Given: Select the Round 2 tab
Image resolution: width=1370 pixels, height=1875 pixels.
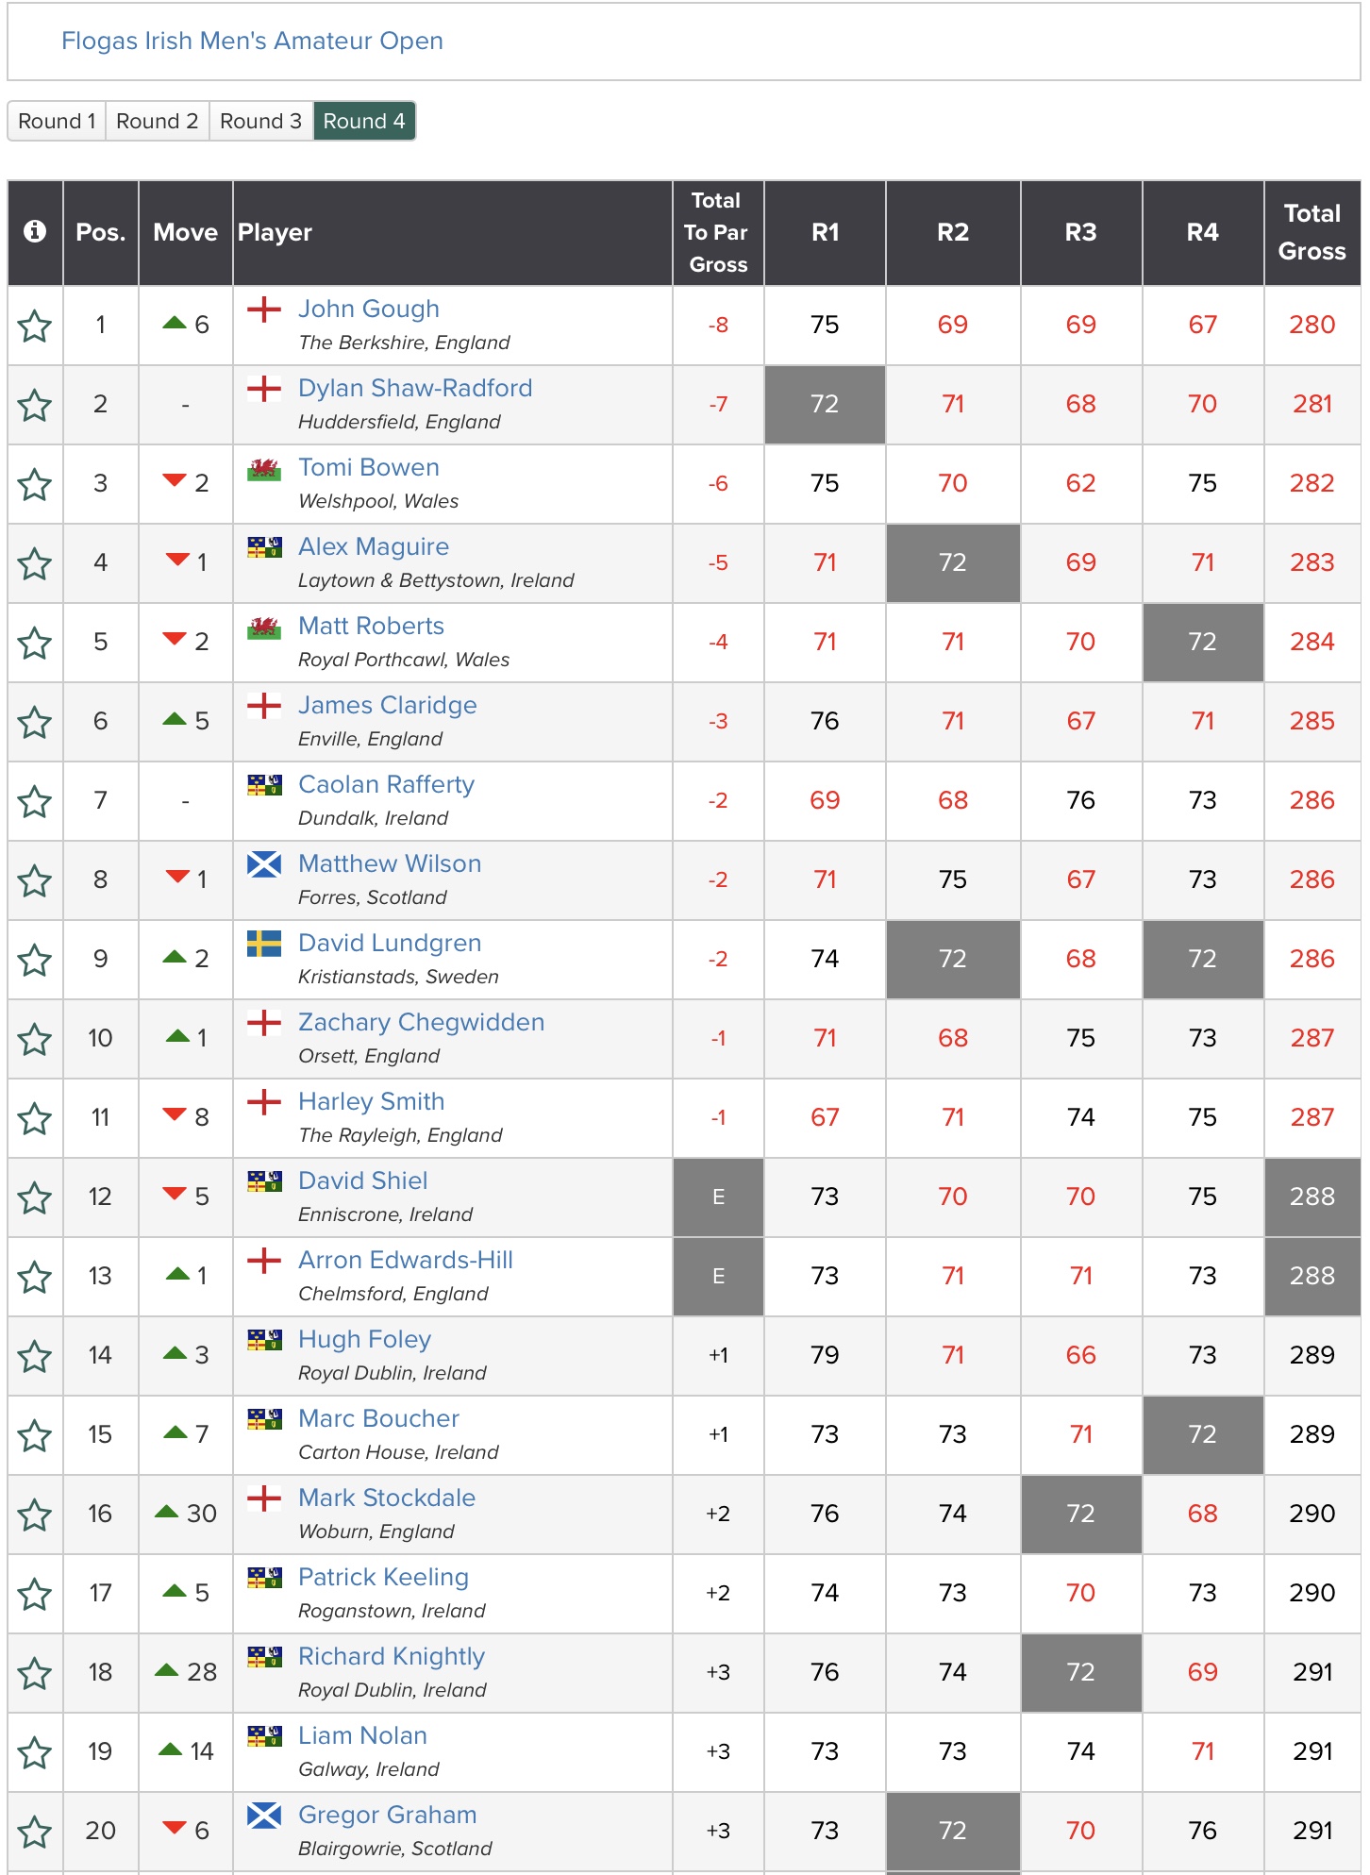Looking at the screenshot, I should coord(157,121).
